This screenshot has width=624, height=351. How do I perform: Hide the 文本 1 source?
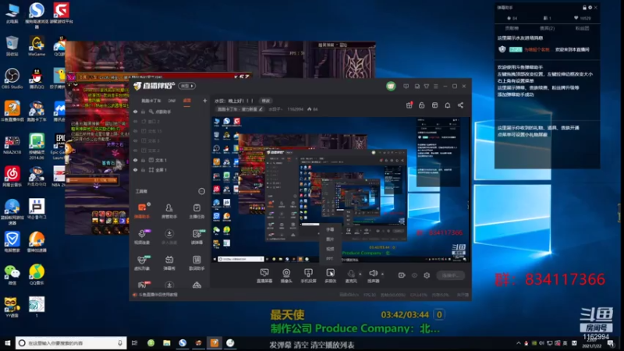coord(135,160)
